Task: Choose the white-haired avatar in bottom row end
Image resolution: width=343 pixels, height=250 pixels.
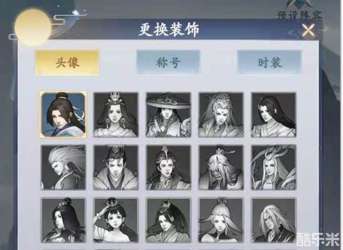Action: (x=274, y=220)
